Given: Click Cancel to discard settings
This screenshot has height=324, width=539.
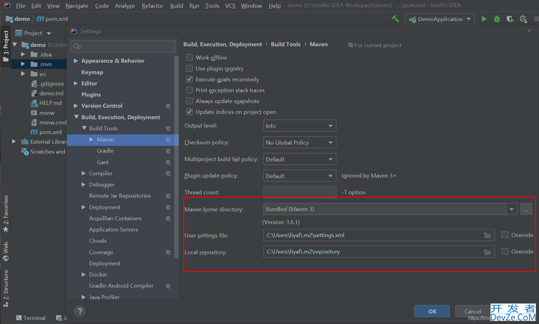Looking at the screenshot, I should 473,311.
